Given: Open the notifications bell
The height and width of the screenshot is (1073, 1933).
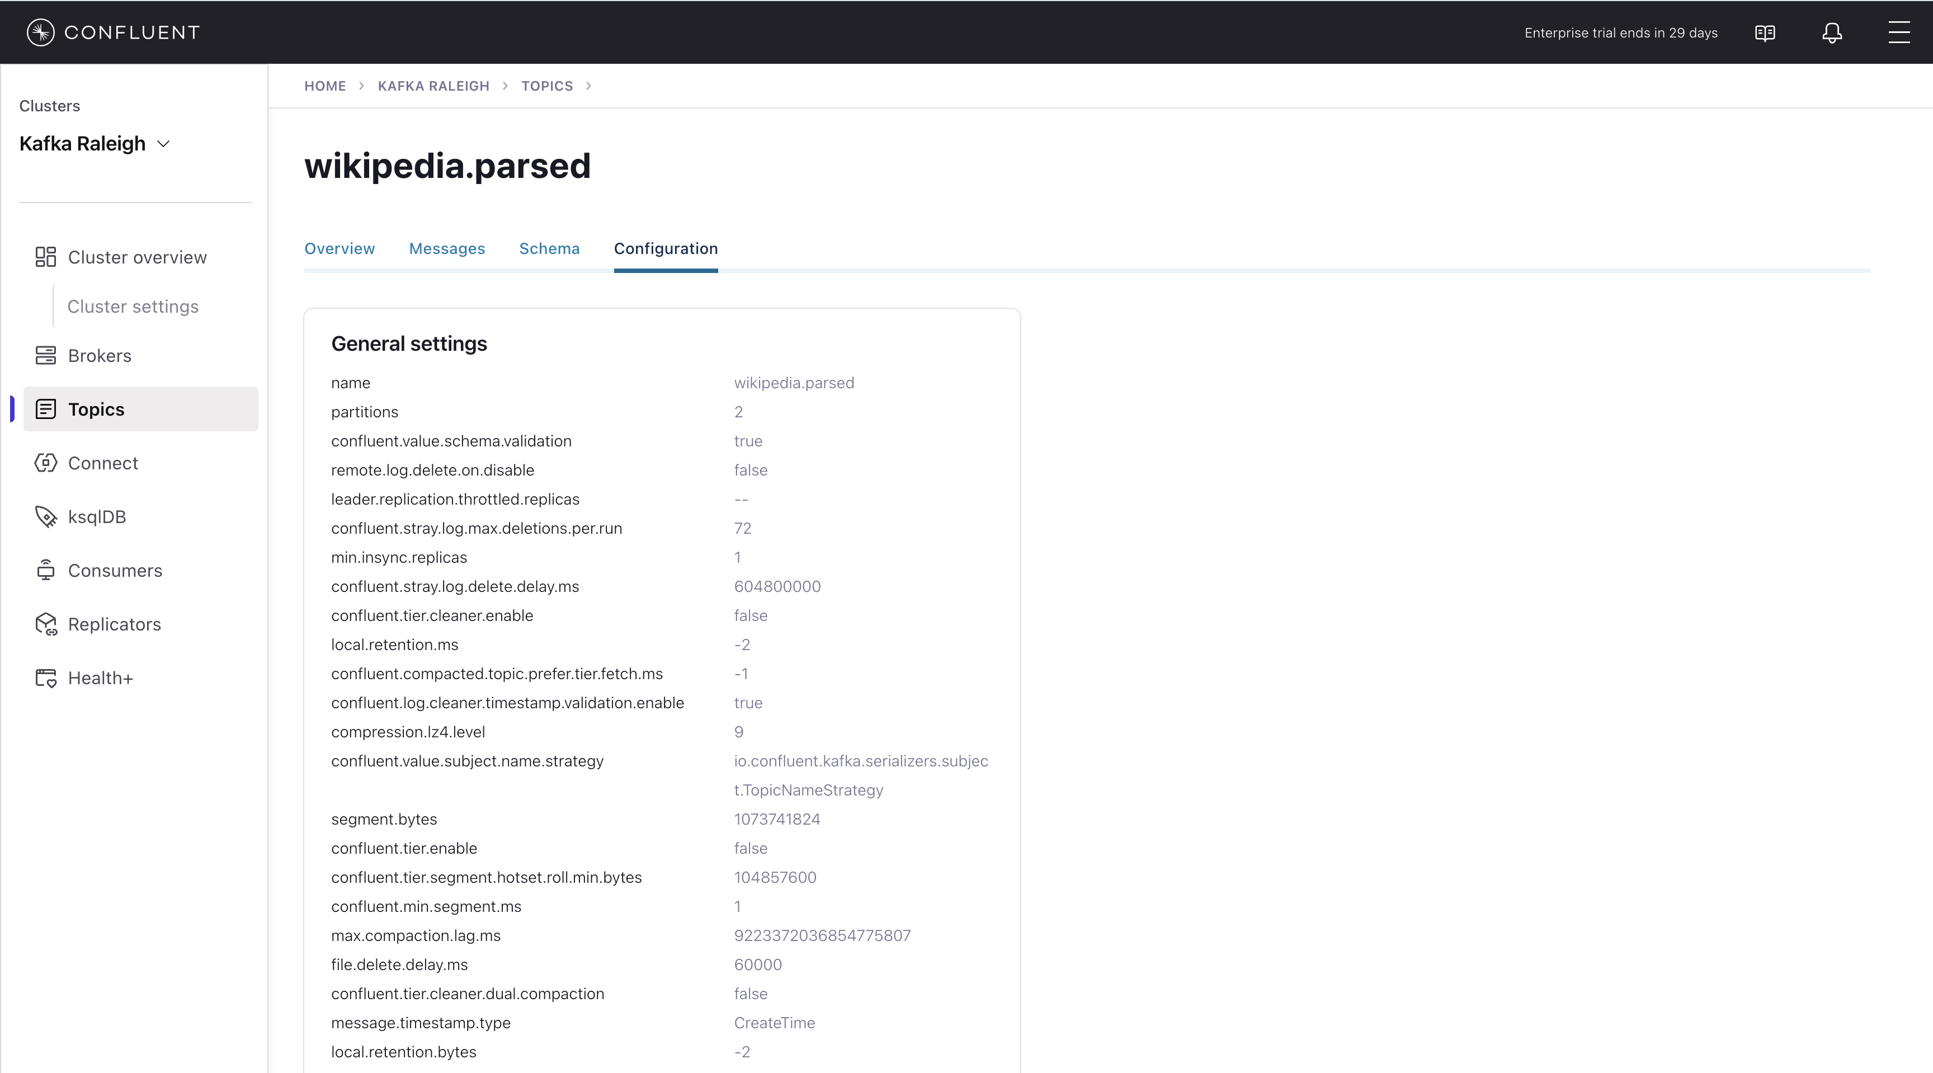Looking at the screenshot, I should click(1832, 33).
